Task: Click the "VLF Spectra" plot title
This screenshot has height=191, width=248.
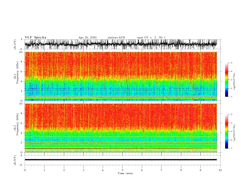Action: pyautogui.click(x=35, y=37)
